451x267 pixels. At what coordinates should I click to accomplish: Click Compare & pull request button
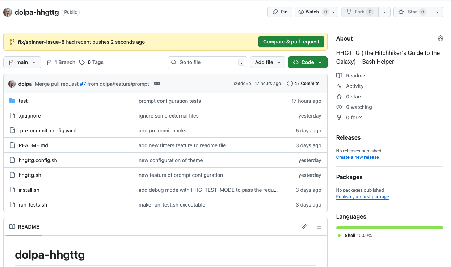tap(291, 42)
